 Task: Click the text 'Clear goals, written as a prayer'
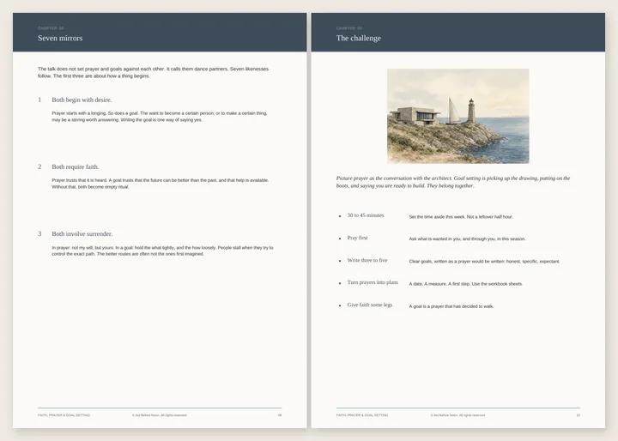[484, 262]
